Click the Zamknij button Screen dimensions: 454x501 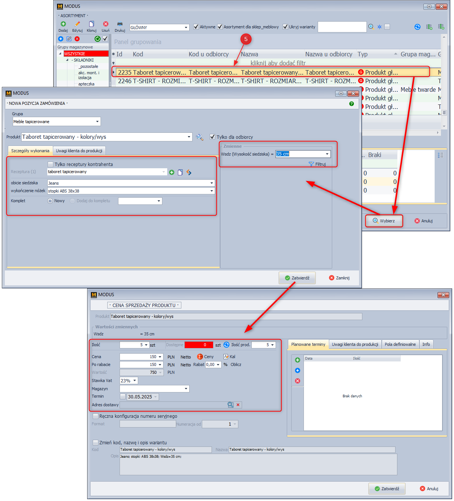click(339, 278)
